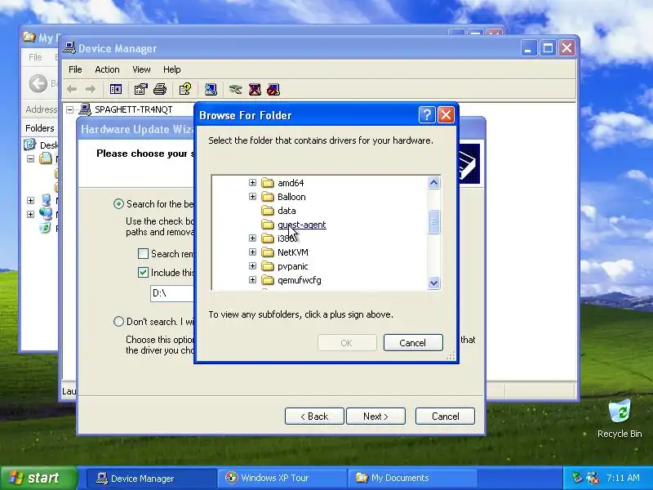Screen dimensions: 653x490
Task: Click the guest-agent folder icon
Action: 268,225
